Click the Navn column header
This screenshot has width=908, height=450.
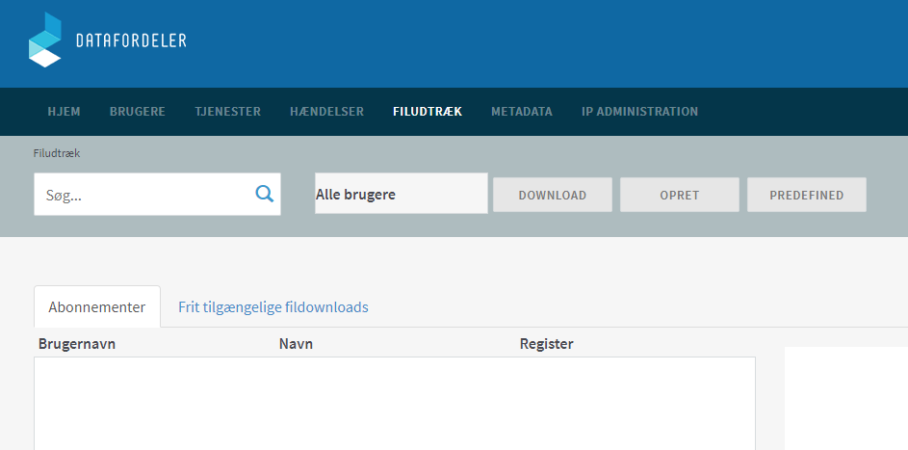click(x=296, y=344)
